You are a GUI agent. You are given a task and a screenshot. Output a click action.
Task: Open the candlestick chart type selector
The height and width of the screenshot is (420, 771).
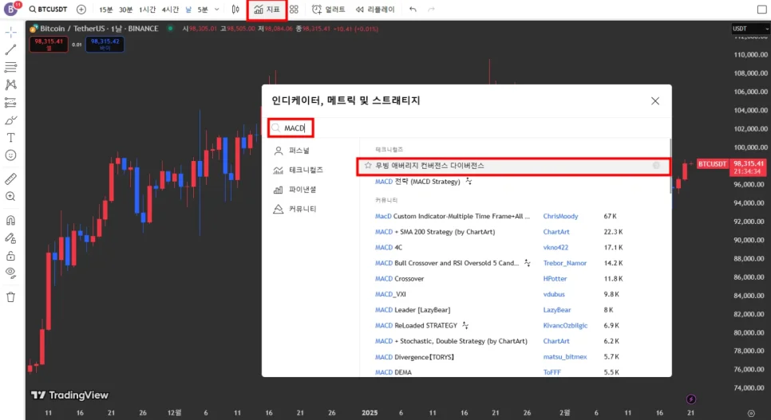235,10
